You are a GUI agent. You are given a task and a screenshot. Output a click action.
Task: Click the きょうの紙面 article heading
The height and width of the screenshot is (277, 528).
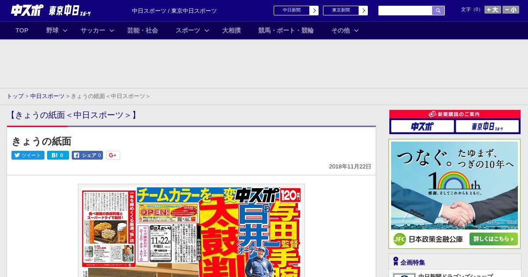pyautogui.click(x=41, y=141)
